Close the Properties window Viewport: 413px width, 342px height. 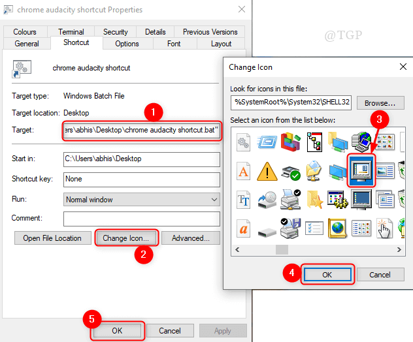[x=242, y=10]
